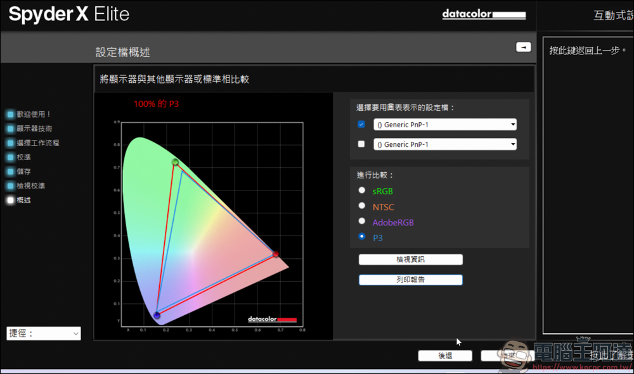Click the 檢視資訊 button

[410, 259]
